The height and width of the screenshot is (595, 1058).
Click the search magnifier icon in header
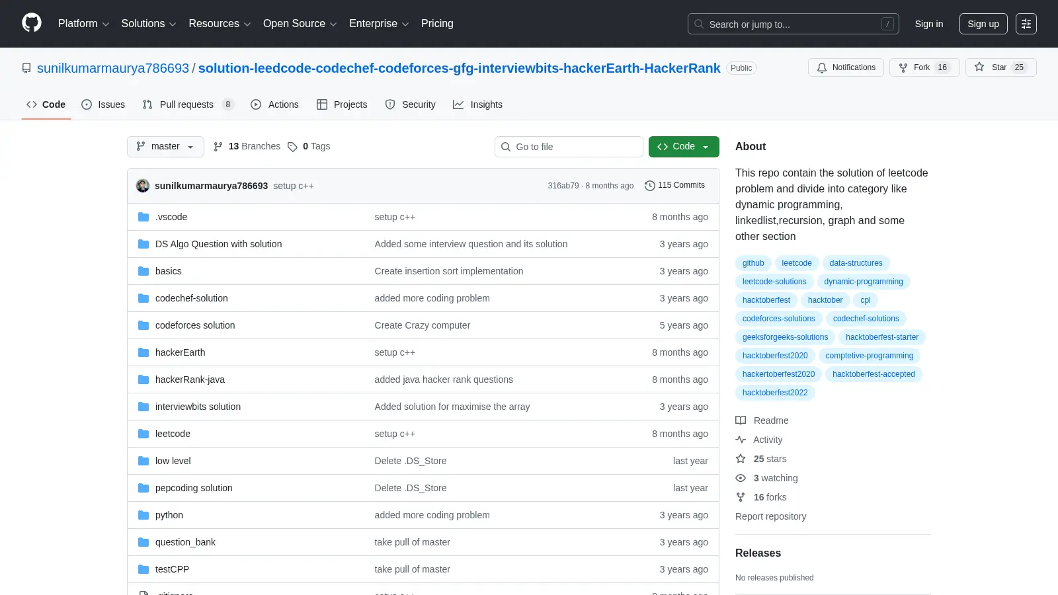(699, 24)
